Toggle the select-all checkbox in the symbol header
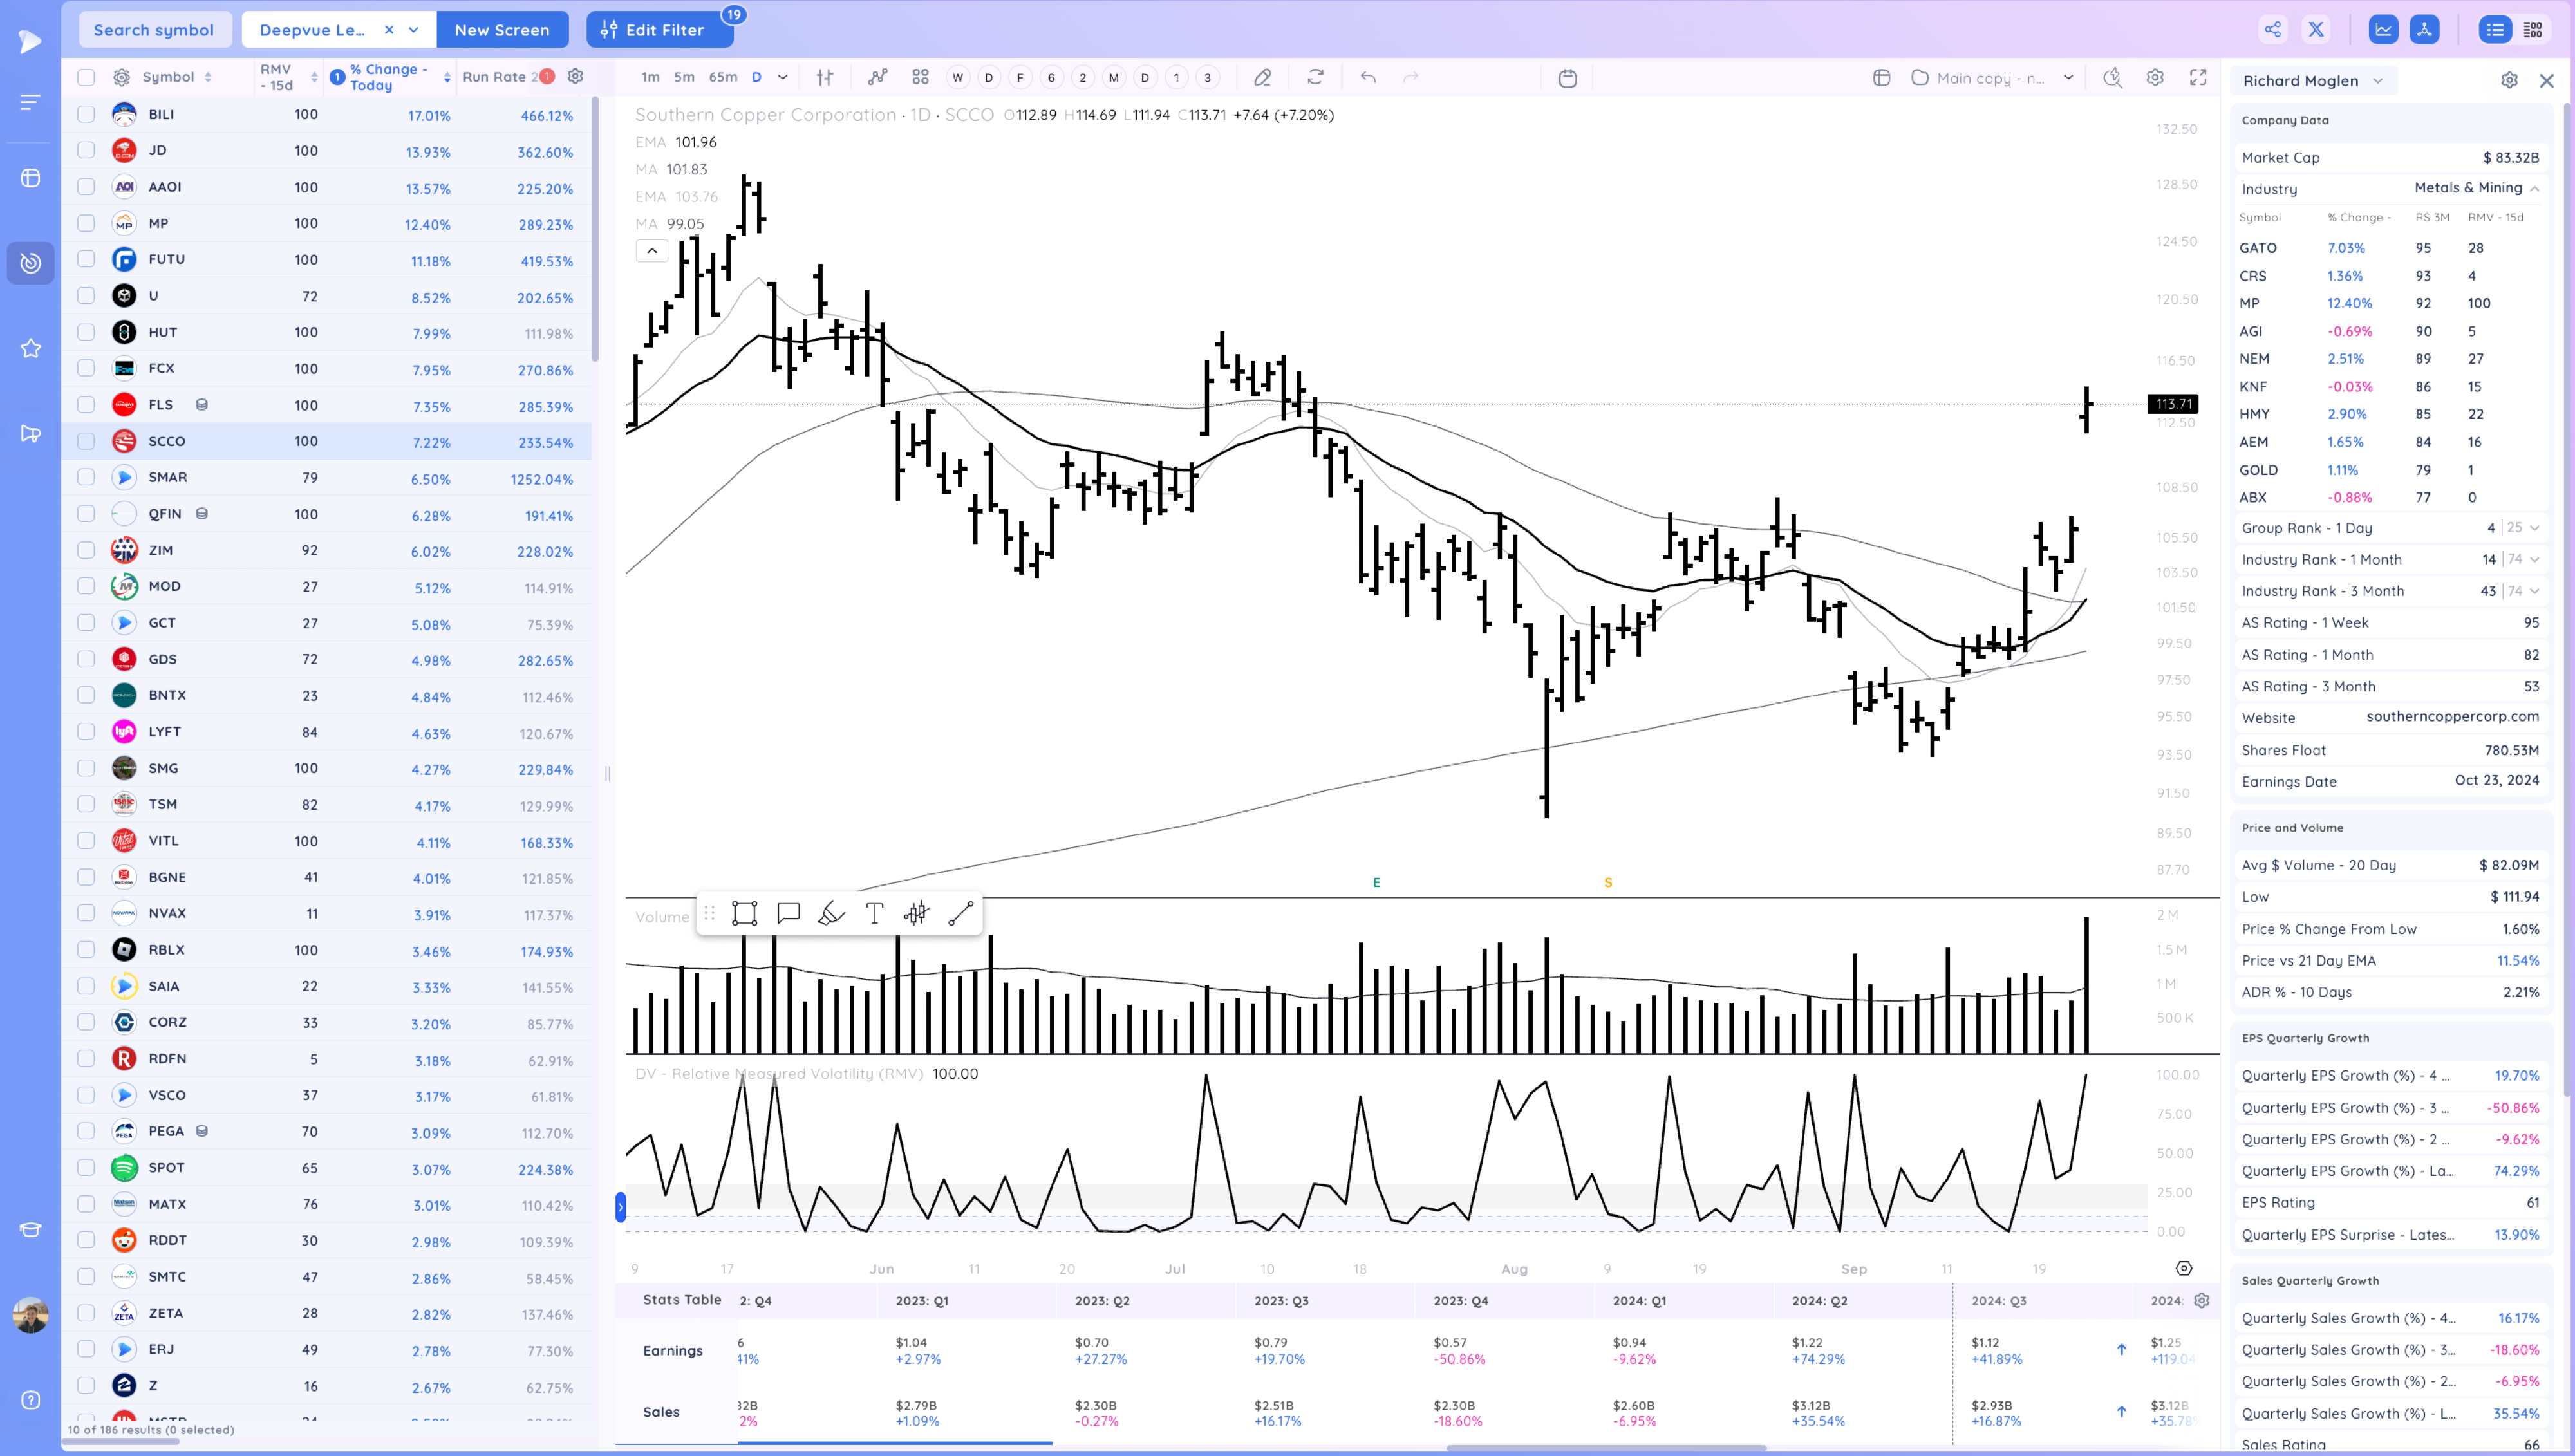Viewport: 2575px width, 1456px height. click(x=86, y=77)
